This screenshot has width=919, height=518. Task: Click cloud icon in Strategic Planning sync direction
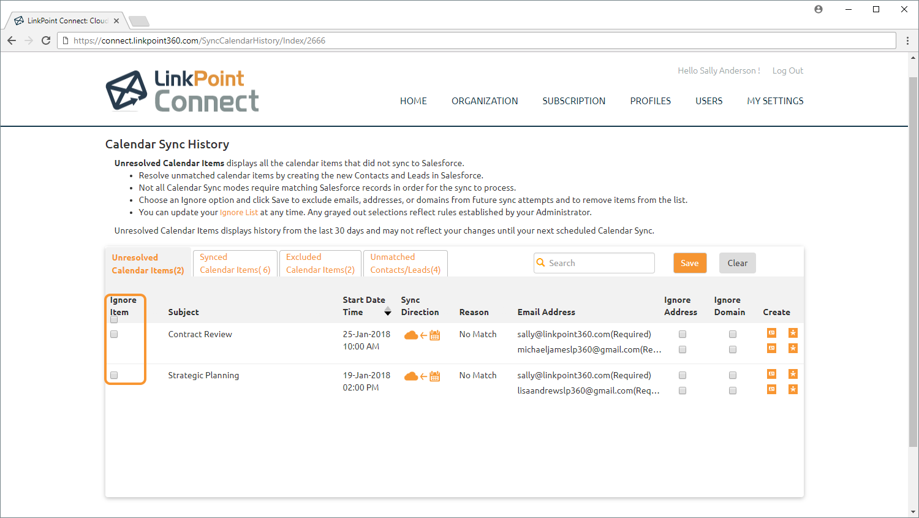411,376
